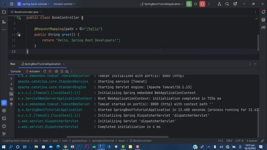
Task: Open the SpringBootTutorialApplication run configuration dropdown
Action: 162,4
